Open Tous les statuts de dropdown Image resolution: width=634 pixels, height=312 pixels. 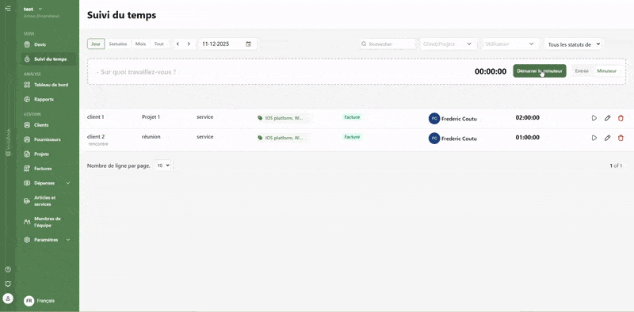(x=573, y=44)
